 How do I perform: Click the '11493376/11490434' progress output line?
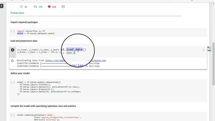tap(58, 63)
